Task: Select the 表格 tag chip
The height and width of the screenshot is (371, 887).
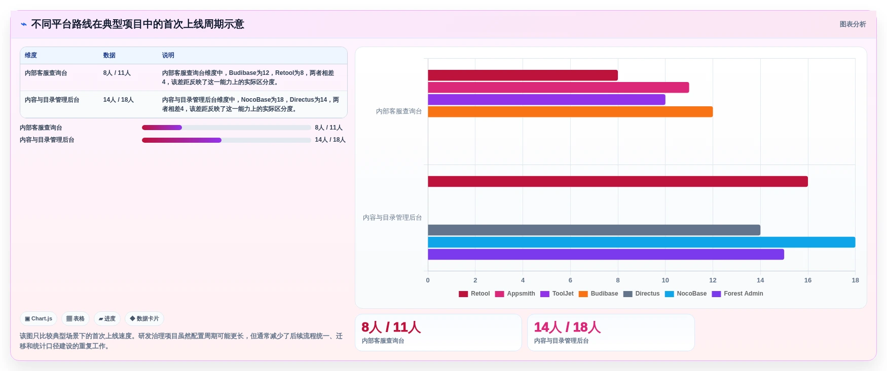Action: 76,319
